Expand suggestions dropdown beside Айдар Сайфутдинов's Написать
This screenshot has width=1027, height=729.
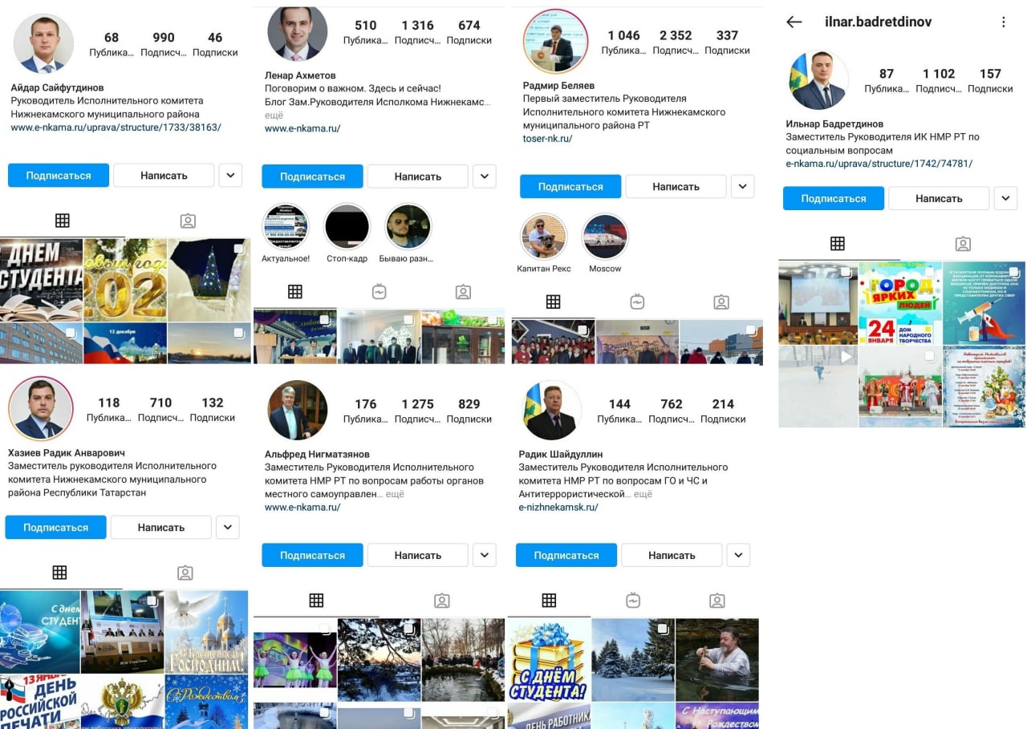pyautogui.click(x=230, y=175)
